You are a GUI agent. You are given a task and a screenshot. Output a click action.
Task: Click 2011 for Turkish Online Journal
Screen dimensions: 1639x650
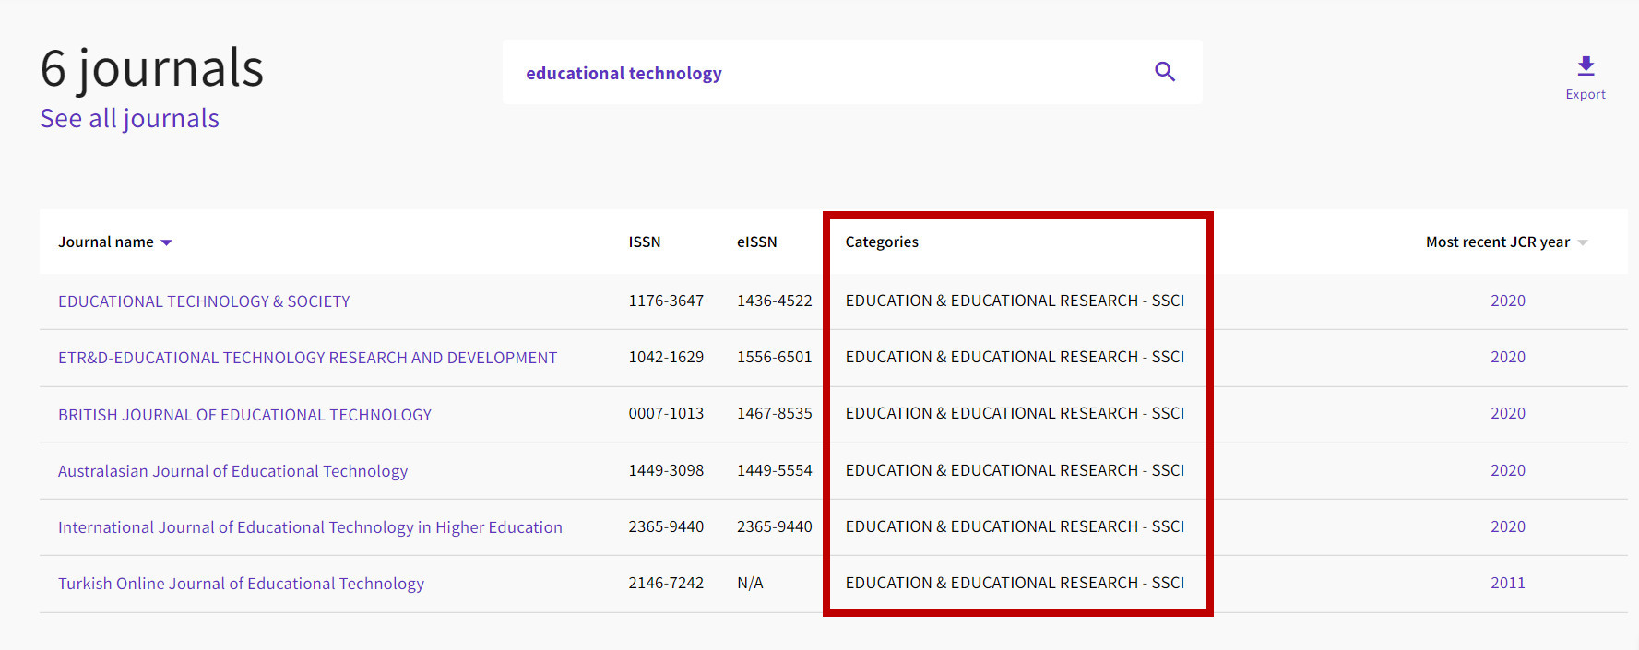1508,583
